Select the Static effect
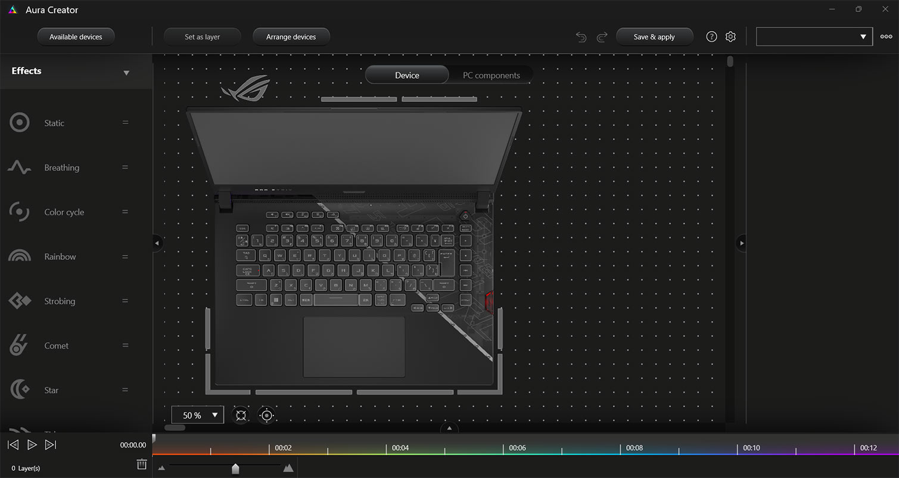The width and height of the screenshot is (899, 478). pyautogui.click(x=54, y=122)
